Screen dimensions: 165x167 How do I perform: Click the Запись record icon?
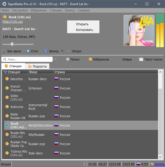[46, 51]
